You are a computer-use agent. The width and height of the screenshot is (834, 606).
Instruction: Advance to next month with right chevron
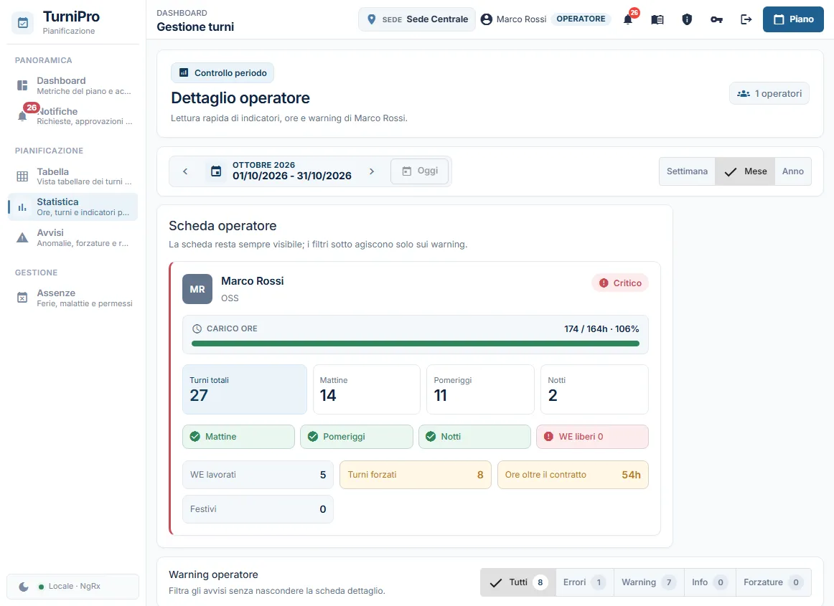[x=372, y=171]
